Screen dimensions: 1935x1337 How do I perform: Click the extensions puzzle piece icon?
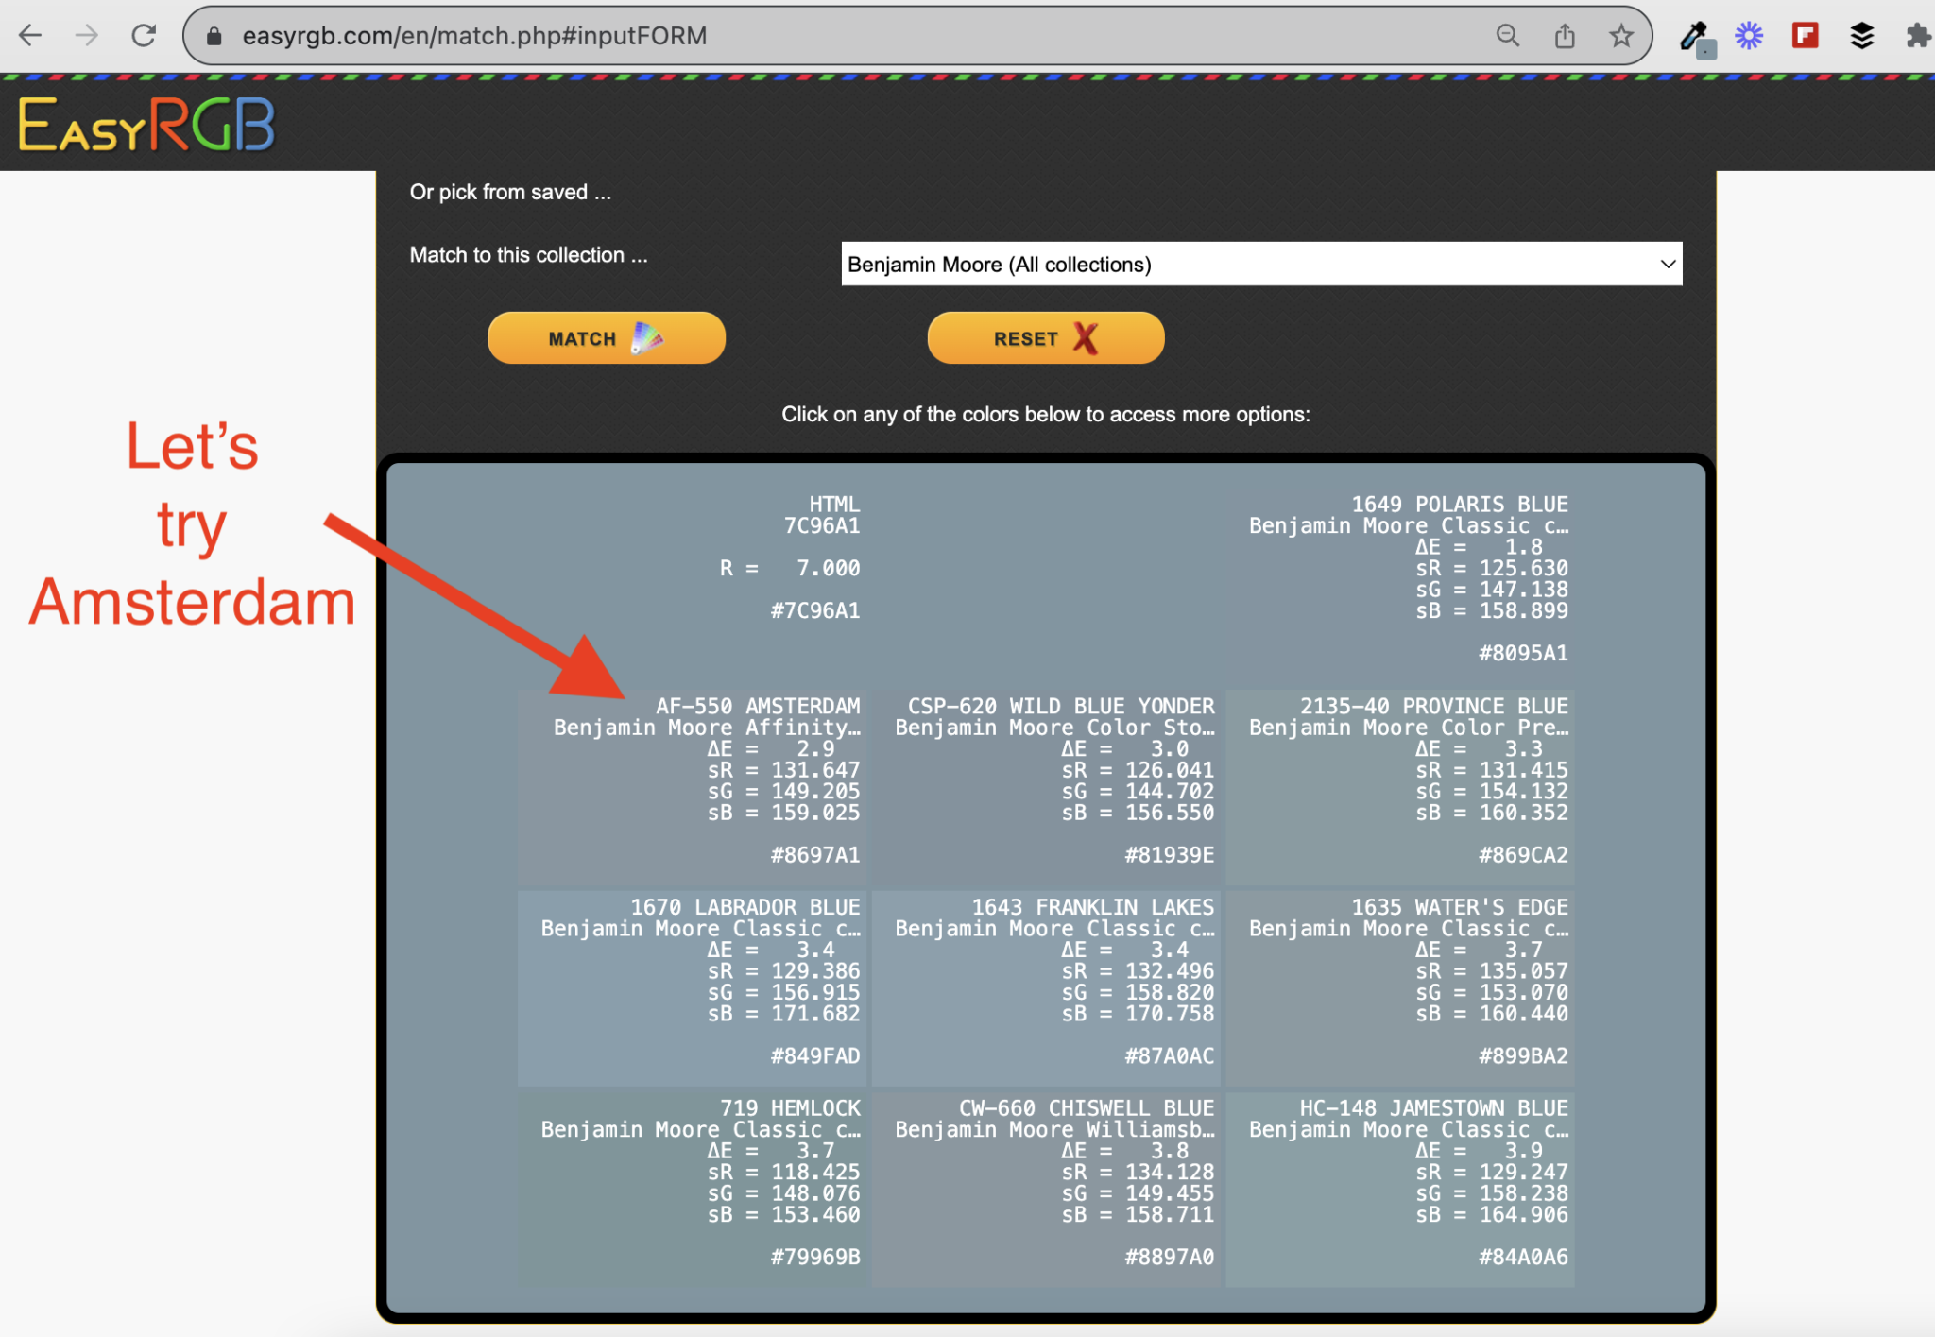click(1918, 36)
